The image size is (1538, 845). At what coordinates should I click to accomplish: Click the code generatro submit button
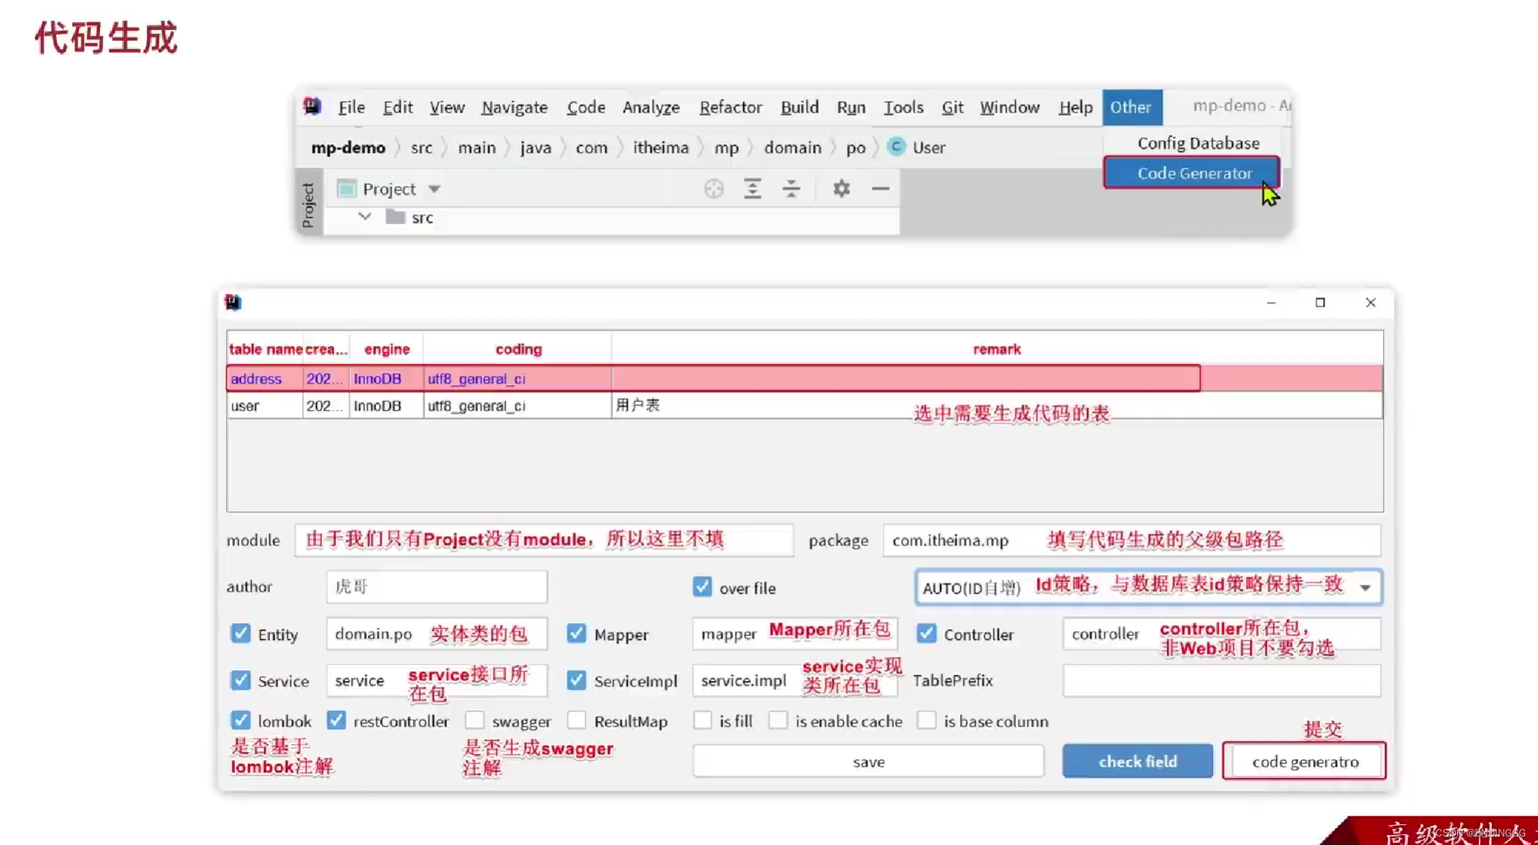pos(1304,761)
